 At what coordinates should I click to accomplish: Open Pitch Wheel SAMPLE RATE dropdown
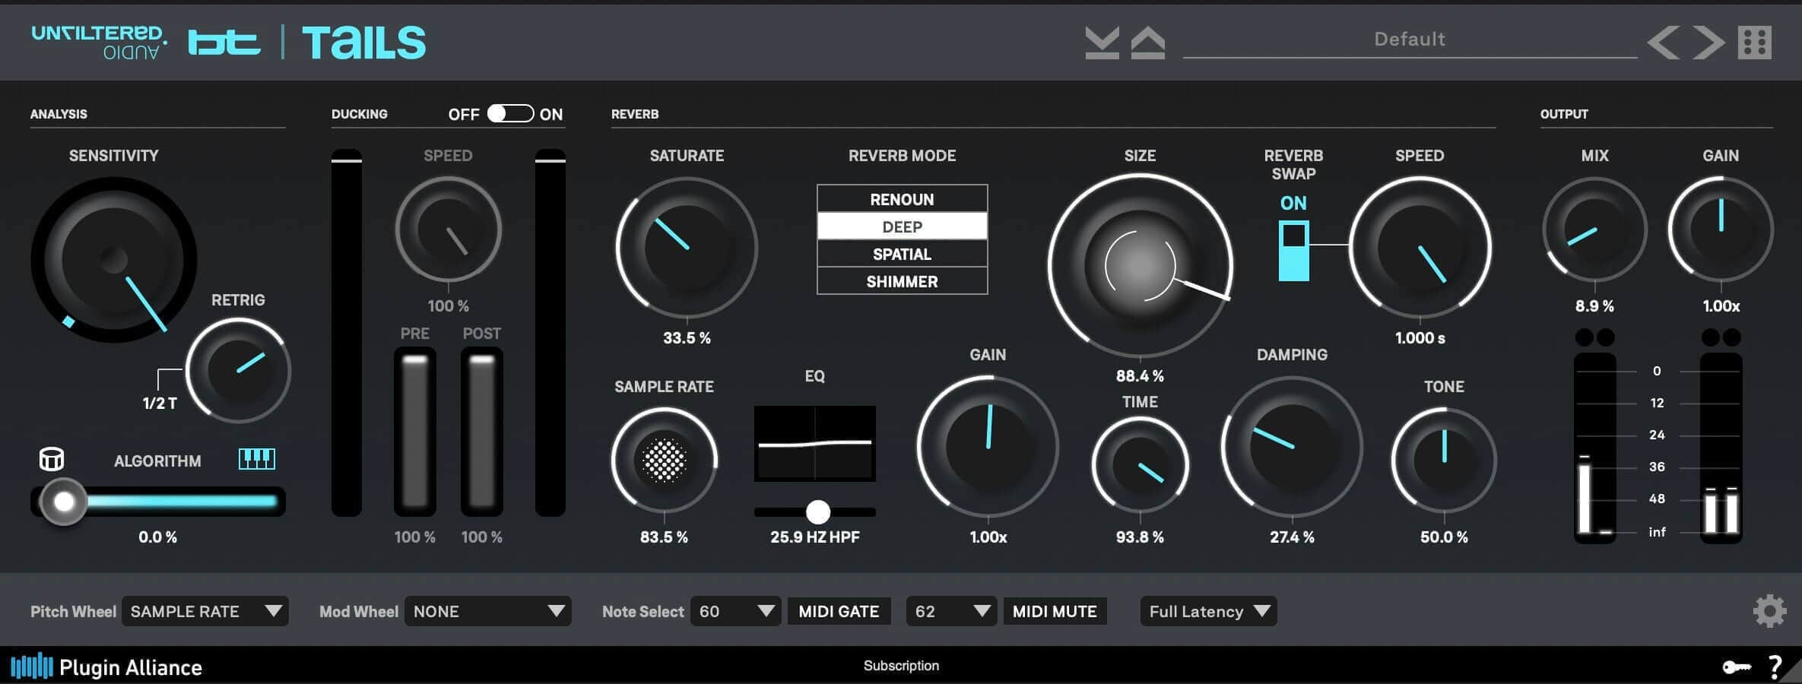[205, 611]
